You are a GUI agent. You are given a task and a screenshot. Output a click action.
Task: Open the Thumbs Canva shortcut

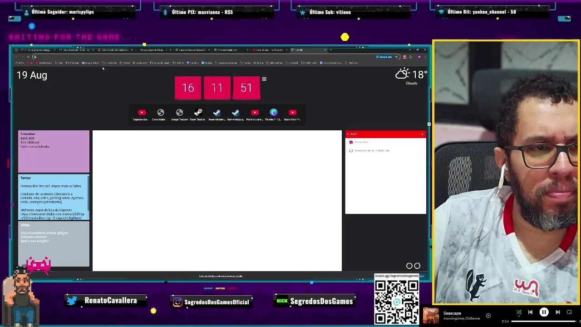[273, 114]
